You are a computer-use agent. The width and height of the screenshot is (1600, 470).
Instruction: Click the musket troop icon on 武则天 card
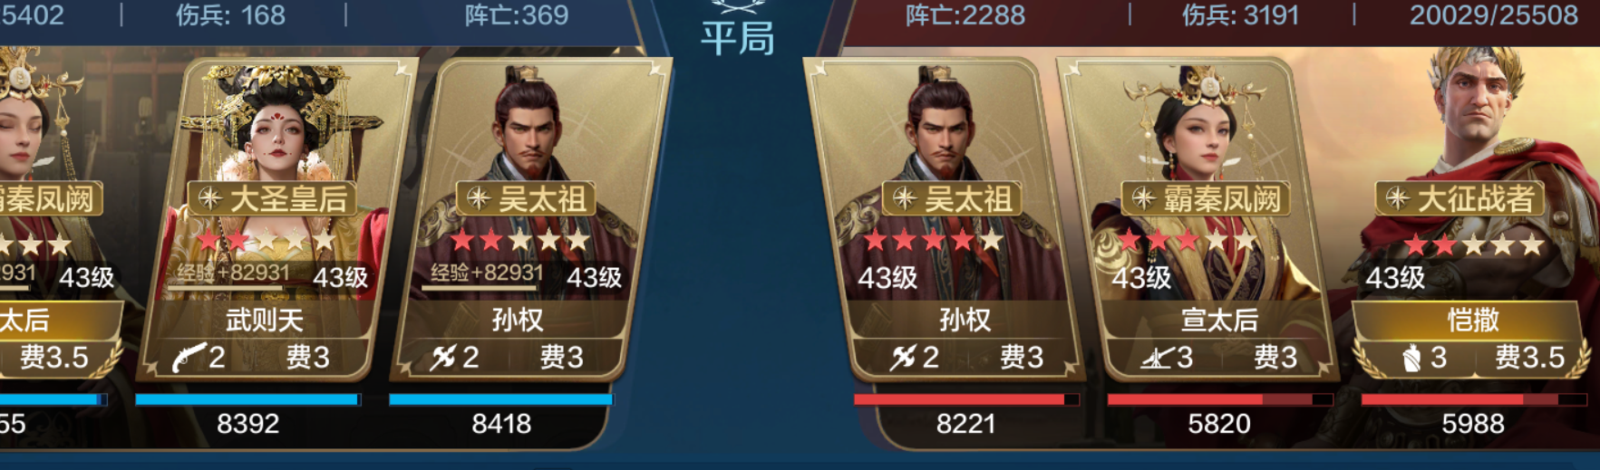click(x=187, y=357)
